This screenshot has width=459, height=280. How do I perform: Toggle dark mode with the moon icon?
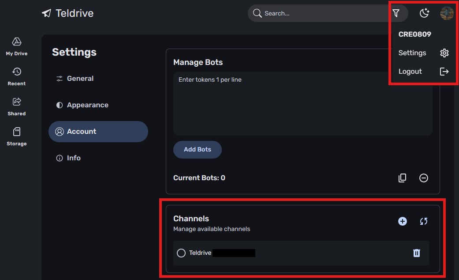(x=424, y=13)
